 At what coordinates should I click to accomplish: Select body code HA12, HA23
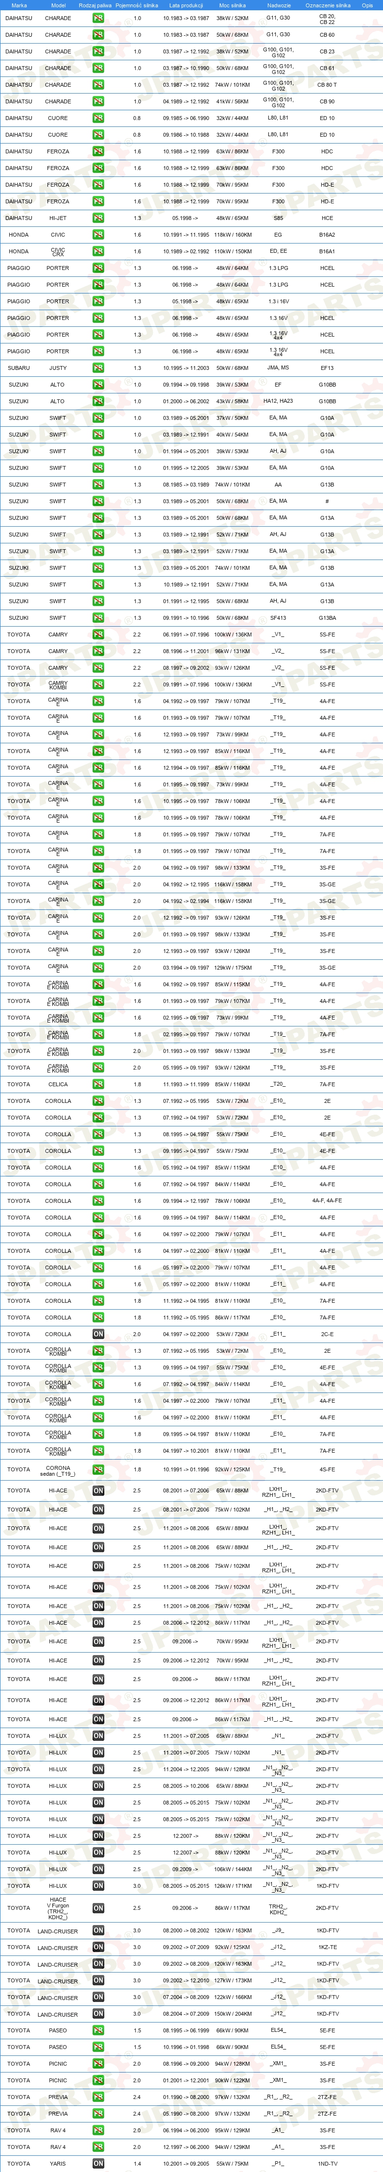[x=278, y=401]
